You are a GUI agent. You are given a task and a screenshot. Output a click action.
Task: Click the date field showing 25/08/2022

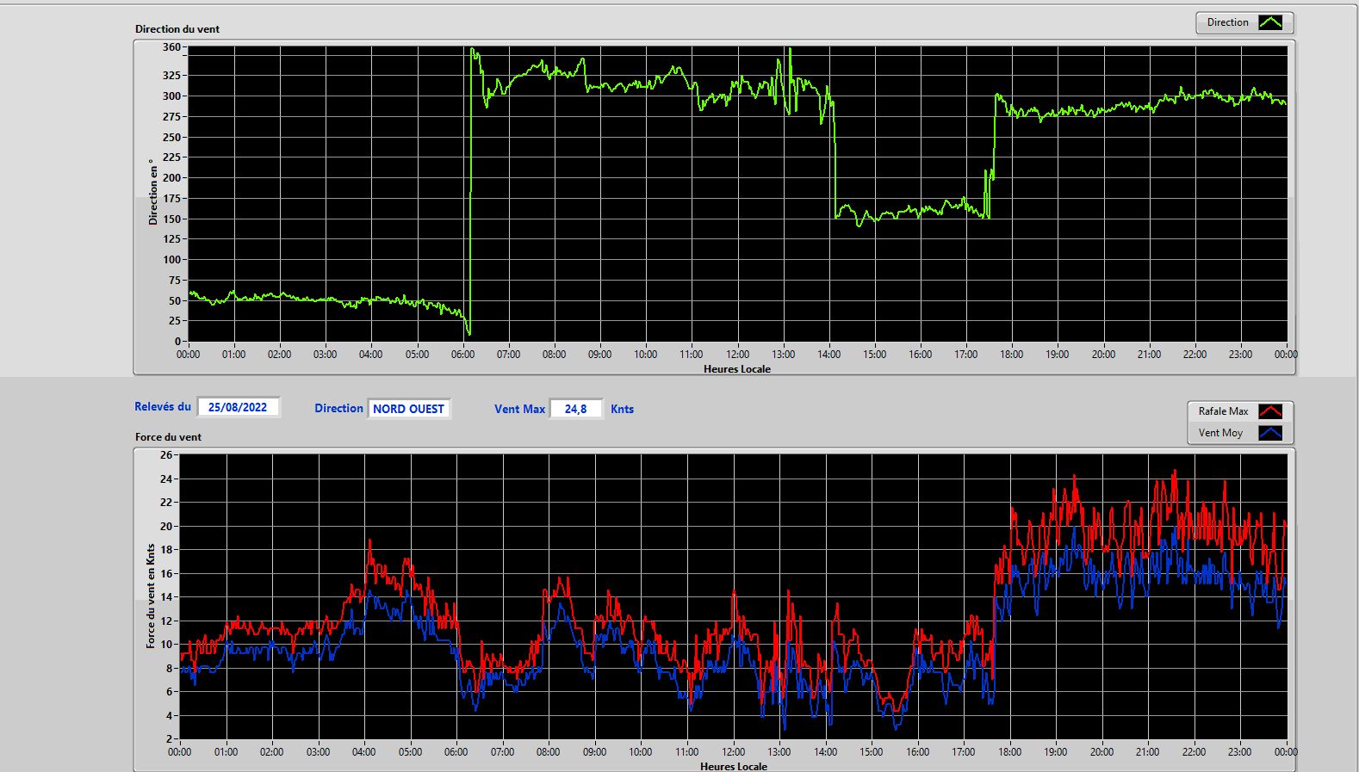tap(238, 407)
